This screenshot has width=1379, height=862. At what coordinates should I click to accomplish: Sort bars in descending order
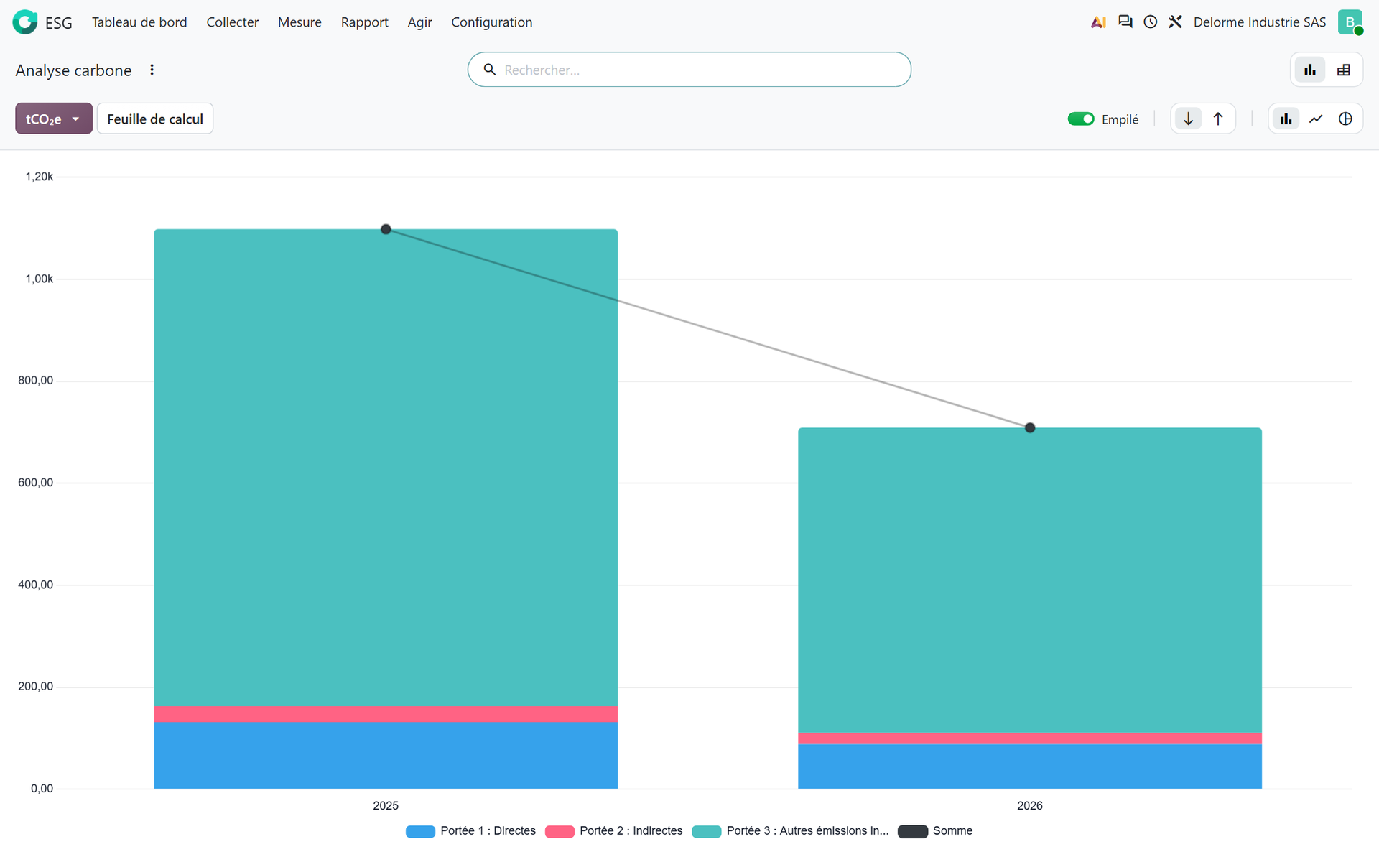(x=1189, y=119)
